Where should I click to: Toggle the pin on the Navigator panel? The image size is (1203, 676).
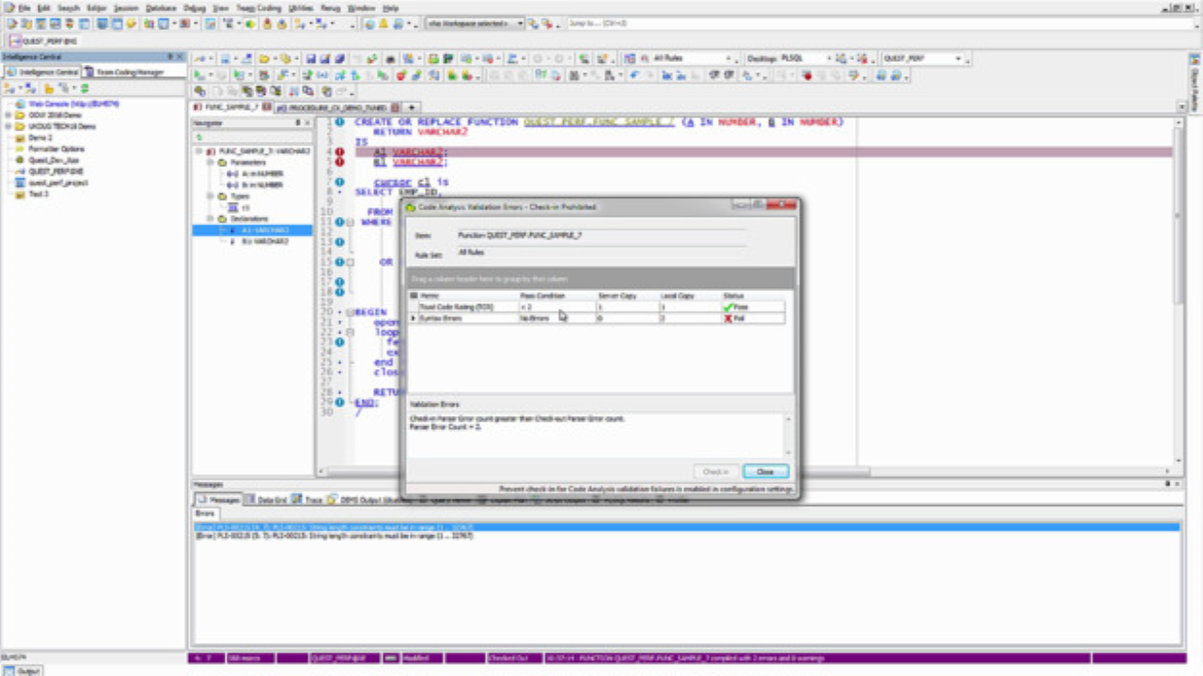click(x=298, y=122)
